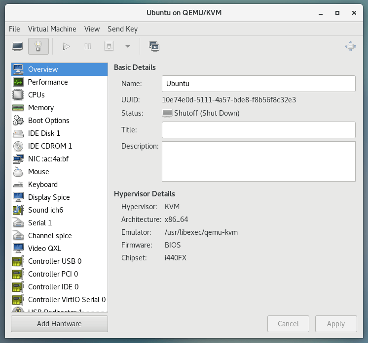Open Memory settings
This screenshot has height=343, width=368.
point(59,108)
